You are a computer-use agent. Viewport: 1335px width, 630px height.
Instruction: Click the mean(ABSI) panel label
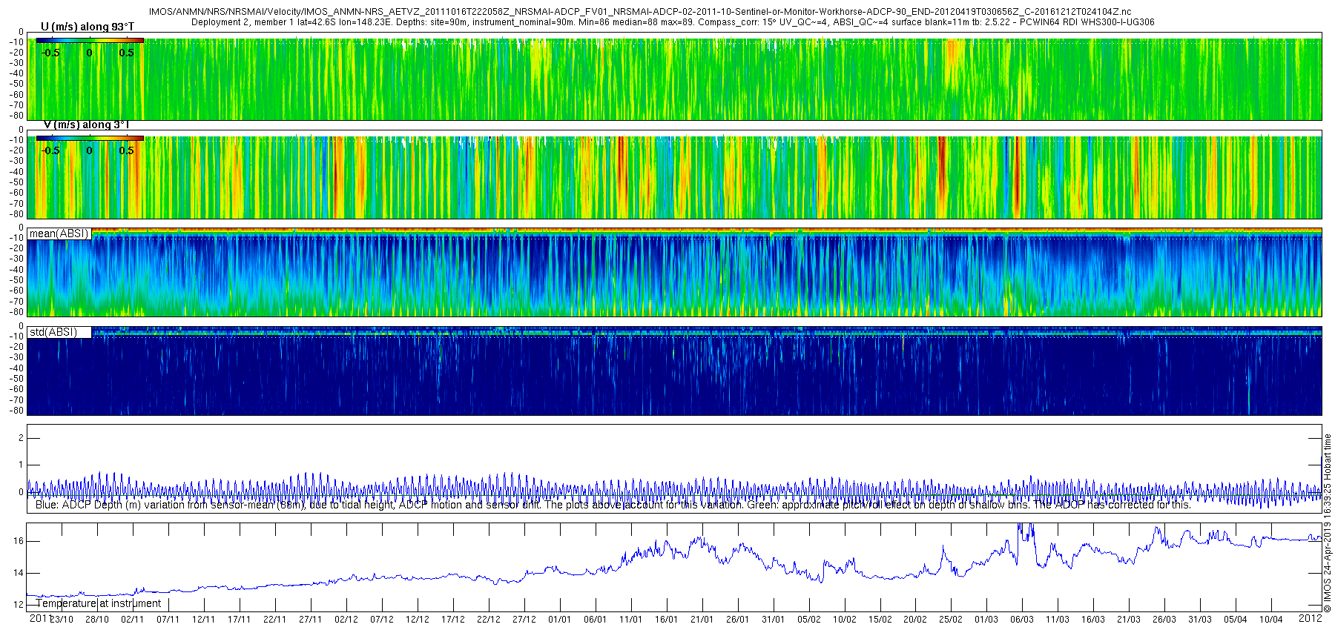pos(59,233)
